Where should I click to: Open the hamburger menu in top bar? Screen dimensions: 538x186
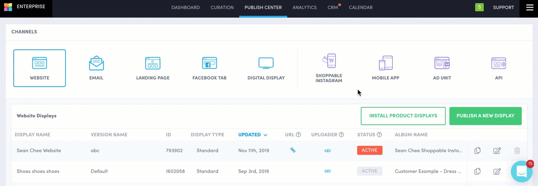pyautogui.click(x=529, y=8)
